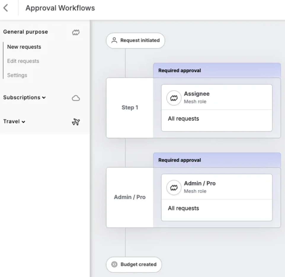Screen dimensions: 285x277
Task: Click the Request initiated node
Action: pyautogui.click(x=136, y=41)
